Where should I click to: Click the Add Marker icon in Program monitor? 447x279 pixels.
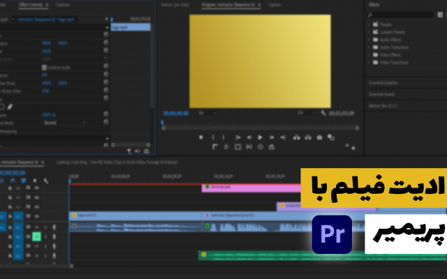tap(201, 137)
